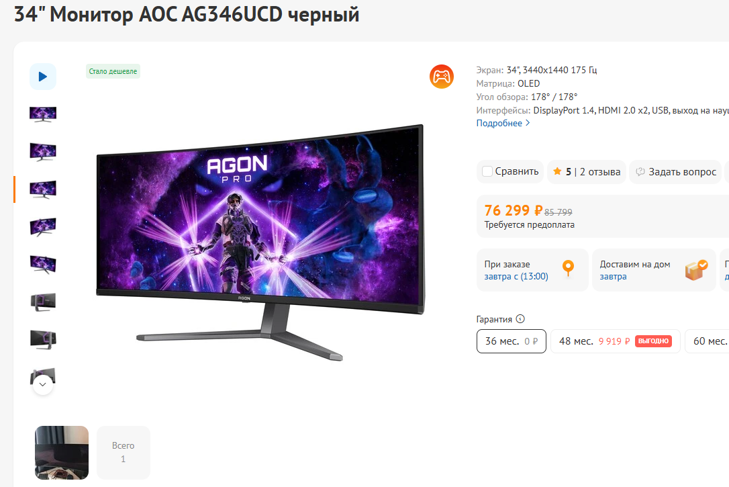The image size is (729, 487).
Task: Open the pickup time завтра с (13:00) link
Action: click(516, 276)
